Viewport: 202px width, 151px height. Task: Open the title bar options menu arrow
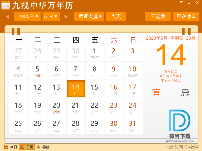(181, 3)
